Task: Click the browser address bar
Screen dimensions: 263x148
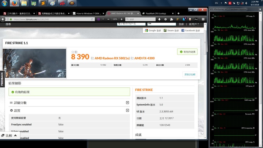Action: [50, 19]
